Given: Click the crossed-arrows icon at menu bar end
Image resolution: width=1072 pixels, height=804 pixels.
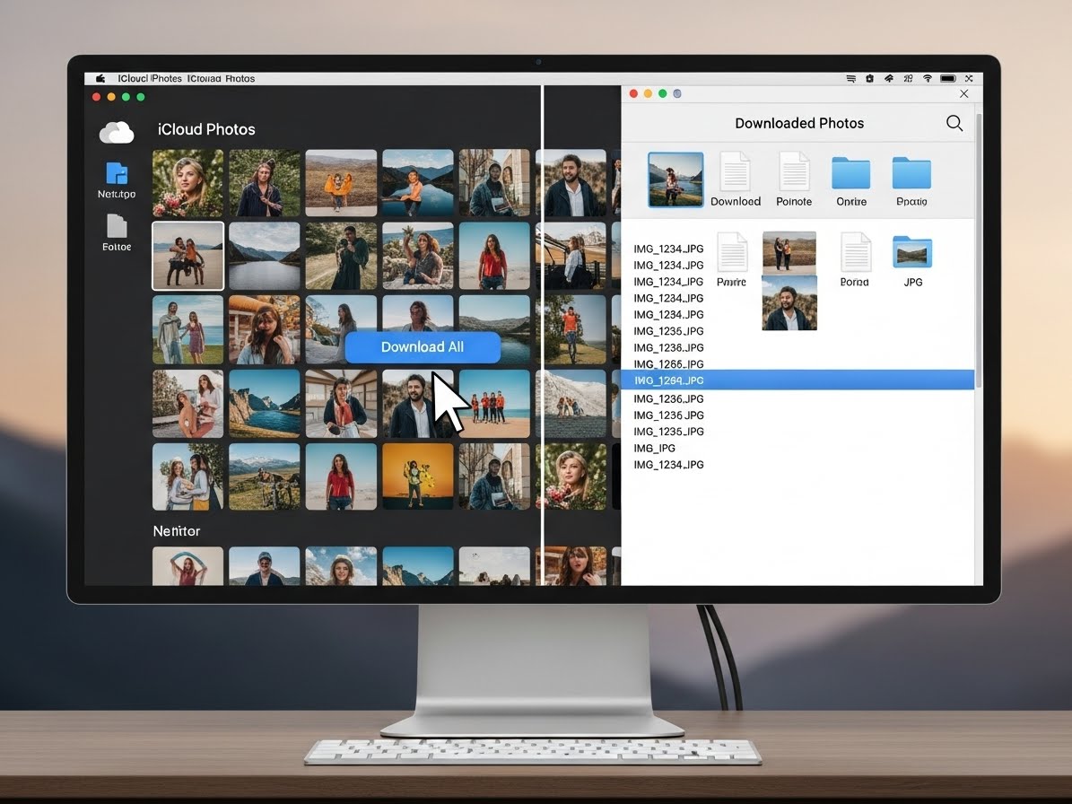Looking at the screenshot, I should coord(969,79).
